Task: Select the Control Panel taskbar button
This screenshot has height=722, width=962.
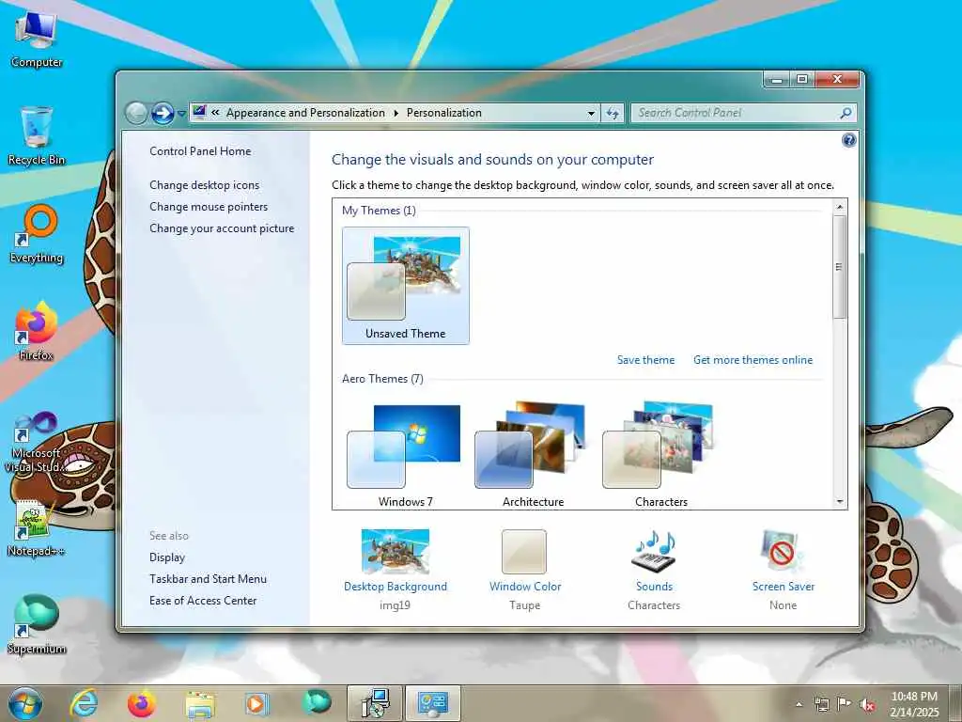Action: tap(432, 703)
